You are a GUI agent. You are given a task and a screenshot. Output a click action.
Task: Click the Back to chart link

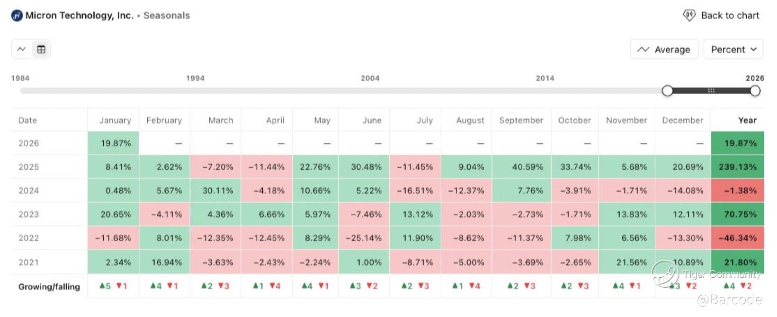click(730, 16)
